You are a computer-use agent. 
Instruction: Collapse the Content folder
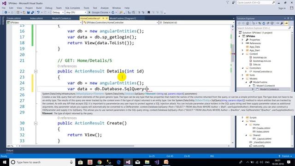point(242,54)
